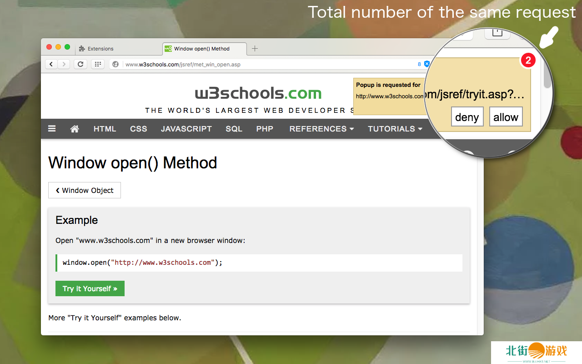The width and height of the screenshot is (582, 364).
Task: Expand the TUTORIALS dropdown menu
Action: [395, 129]
